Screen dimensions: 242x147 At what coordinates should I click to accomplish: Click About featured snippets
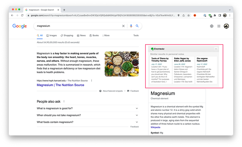point(111,91)
